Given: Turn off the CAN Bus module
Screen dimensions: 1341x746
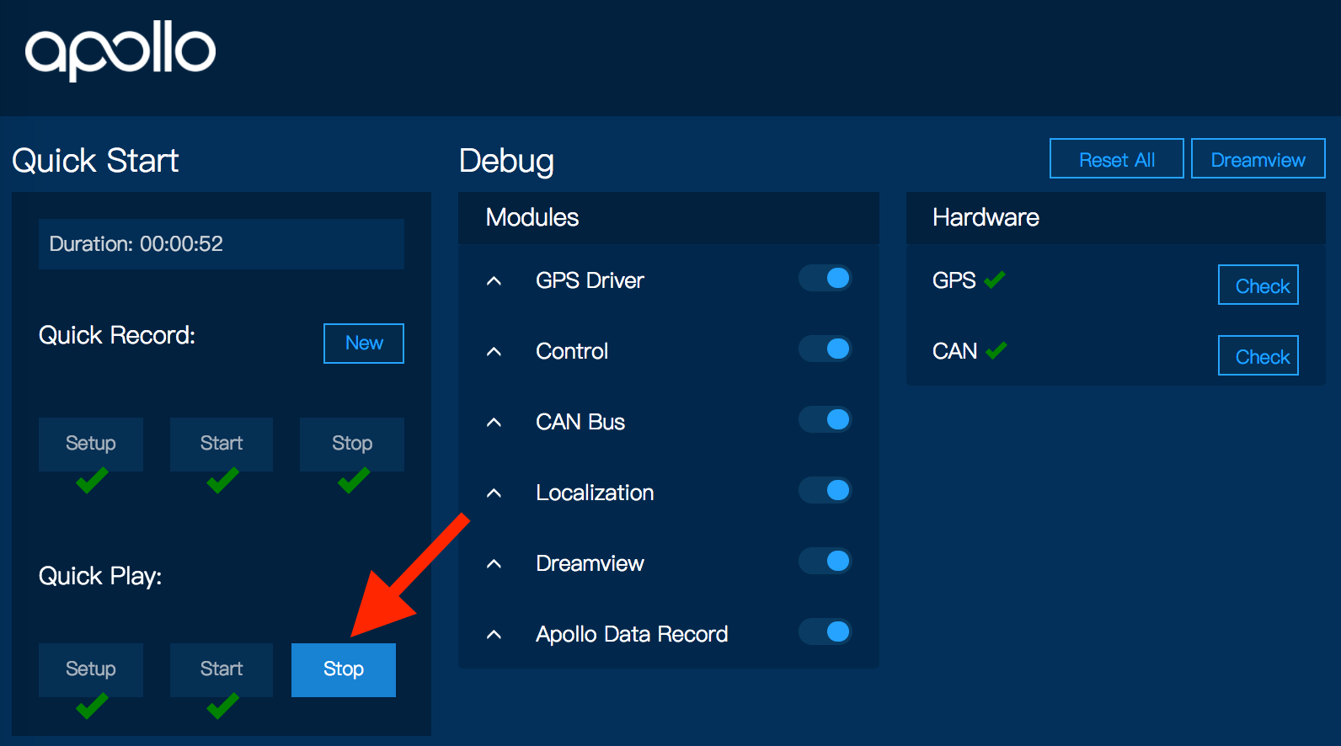Looking at the screenshot, I should pyautogui.click(x=825, y=419).
